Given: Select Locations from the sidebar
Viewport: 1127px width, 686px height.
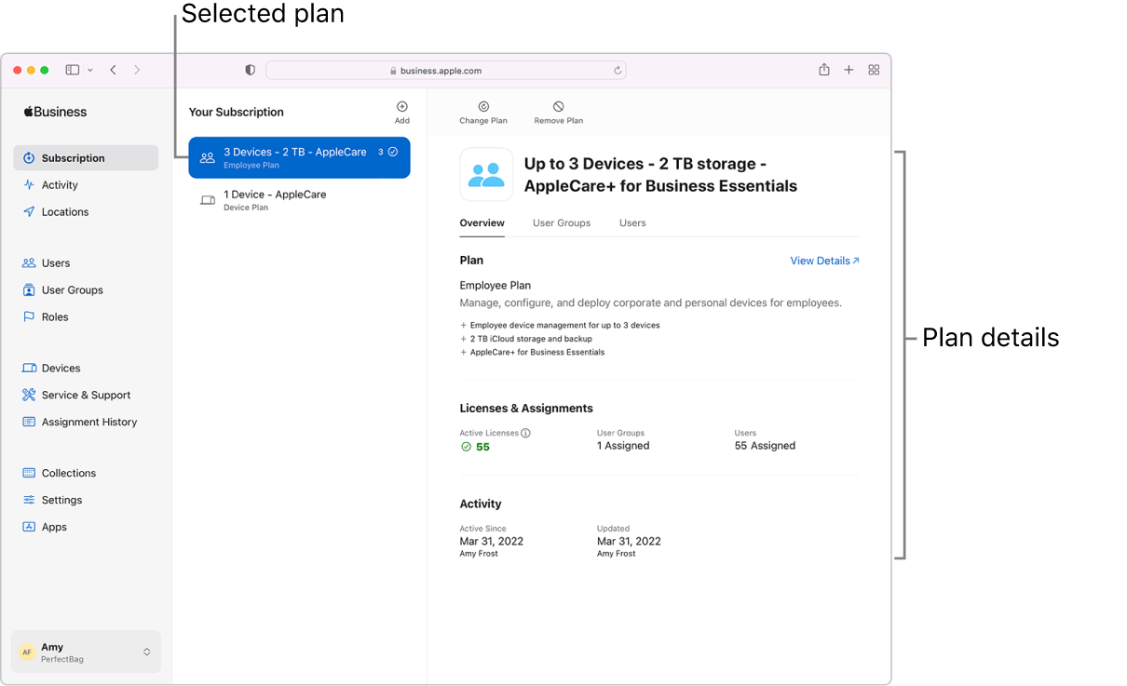Looking at the screenshot, I should pyautogui.click(x=62, y=211).
